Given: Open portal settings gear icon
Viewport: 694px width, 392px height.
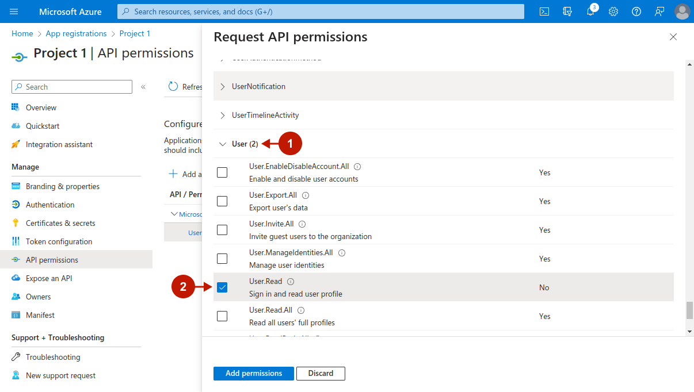Looking at the screenshot, I should [x=613, y=11].
